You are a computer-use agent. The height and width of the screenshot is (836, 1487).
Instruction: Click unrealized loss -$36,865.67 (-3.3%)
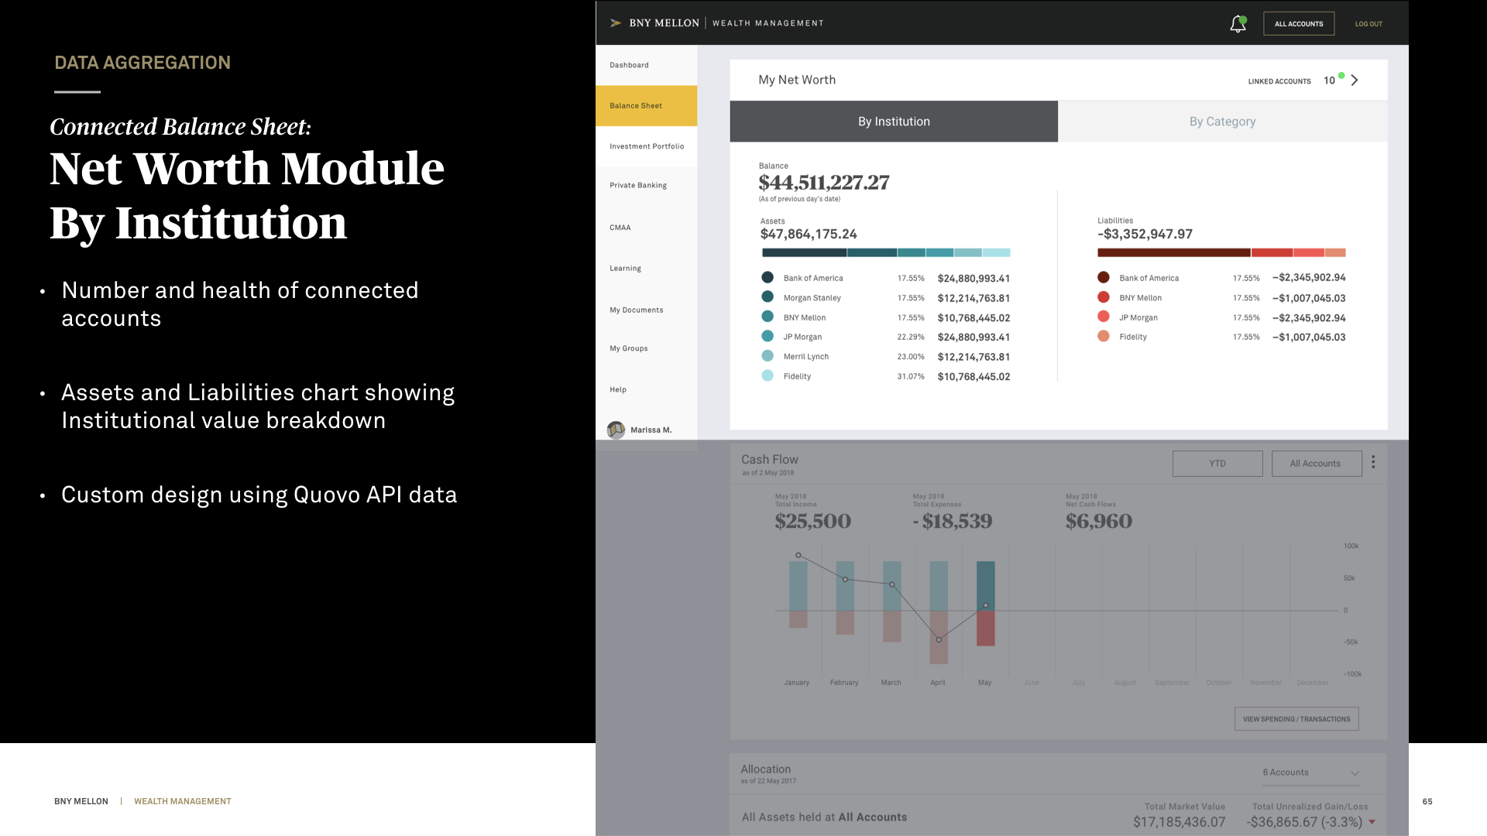(1304, 822)
